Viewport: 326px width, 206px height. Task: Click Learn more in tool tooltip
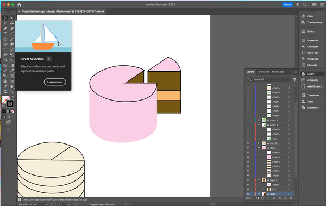(x=55, y=82)
